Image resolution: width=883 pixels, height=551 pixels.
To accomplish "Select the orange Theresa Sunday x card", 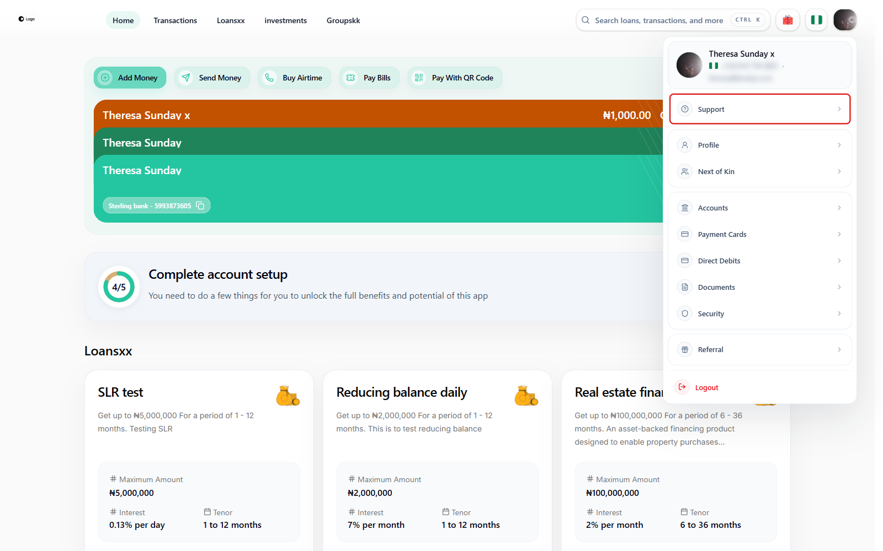I will coord(378,114).
